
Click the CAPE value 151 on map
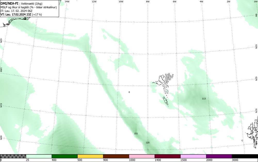(136, 134)
